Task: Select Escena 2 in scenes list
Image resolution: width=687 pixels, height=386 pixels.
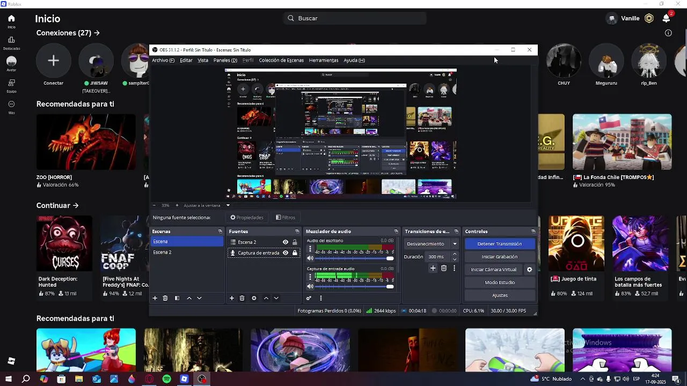Action: click(x=186, y=253)
